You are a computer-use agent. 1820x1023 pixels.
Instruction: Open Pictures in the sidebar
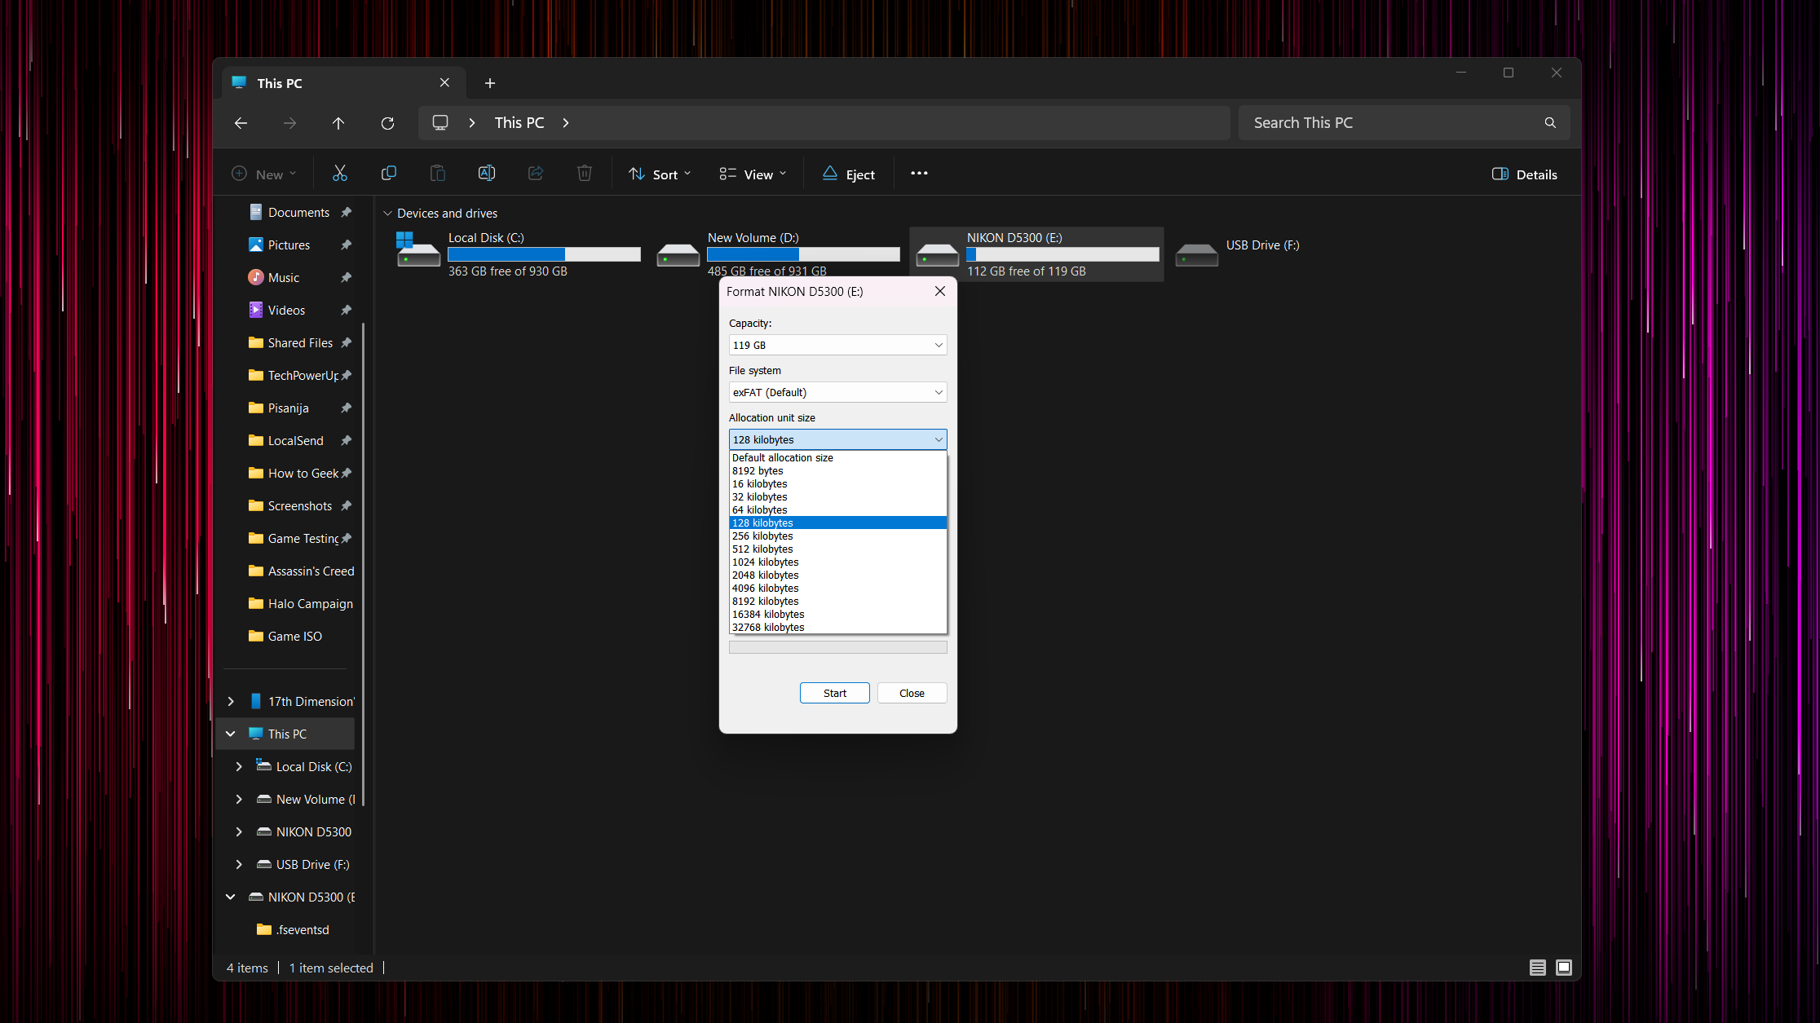click(289, 245)
